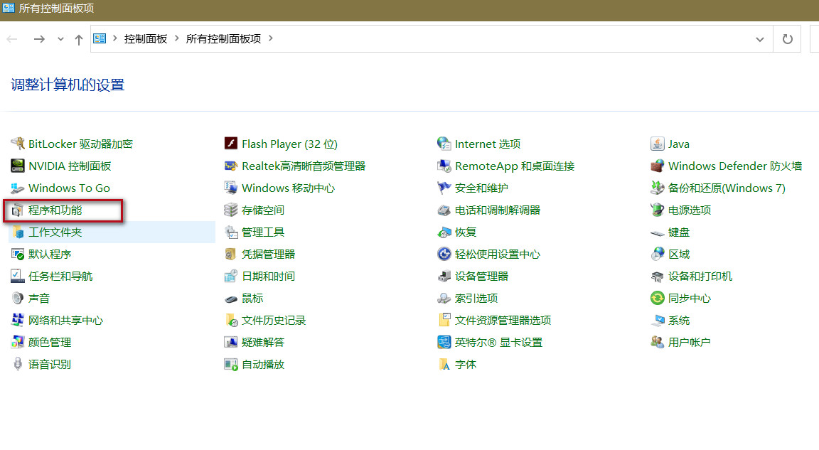Open the 轻松使用设置中心 icon
The width and height of the screenshot is (819, 450).
coord(444,255)
